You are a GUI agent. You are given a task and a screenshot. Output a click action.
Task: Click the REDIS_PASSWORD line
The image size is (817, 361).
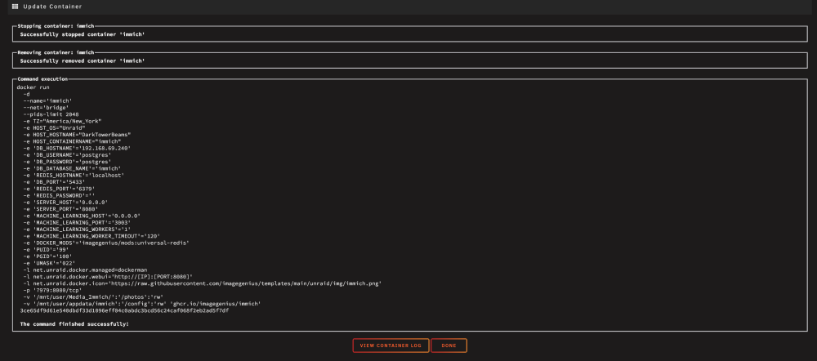pyautogui.click(x=59, y=196)
